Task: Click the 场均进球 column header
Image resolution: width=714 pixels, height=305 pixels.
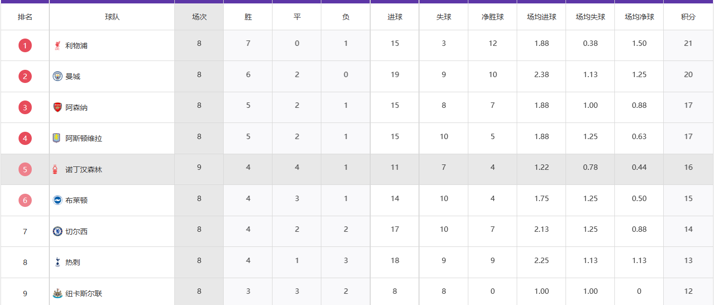Action: pos(542,17)
